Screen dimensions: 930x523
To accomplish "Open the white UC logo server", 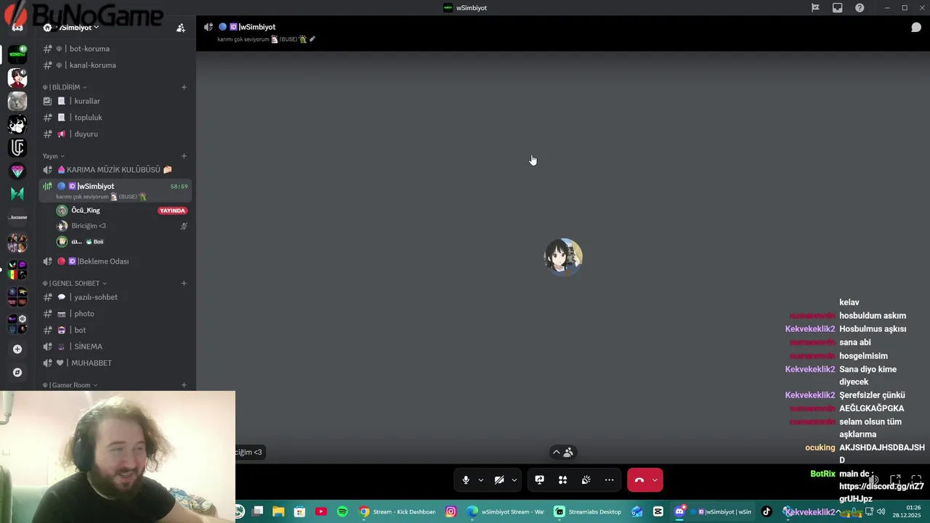I will [x=17, y=147].
